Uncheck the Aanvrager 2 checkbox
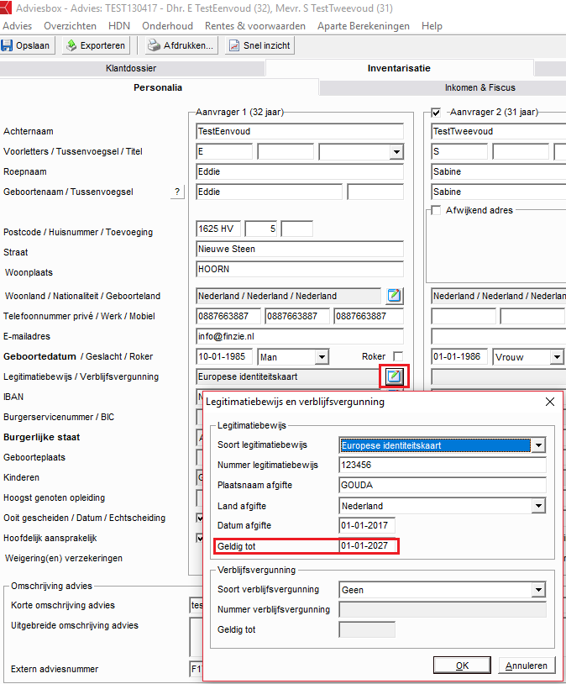This screenshot has height=684, width=566. [x=436, y=113]
